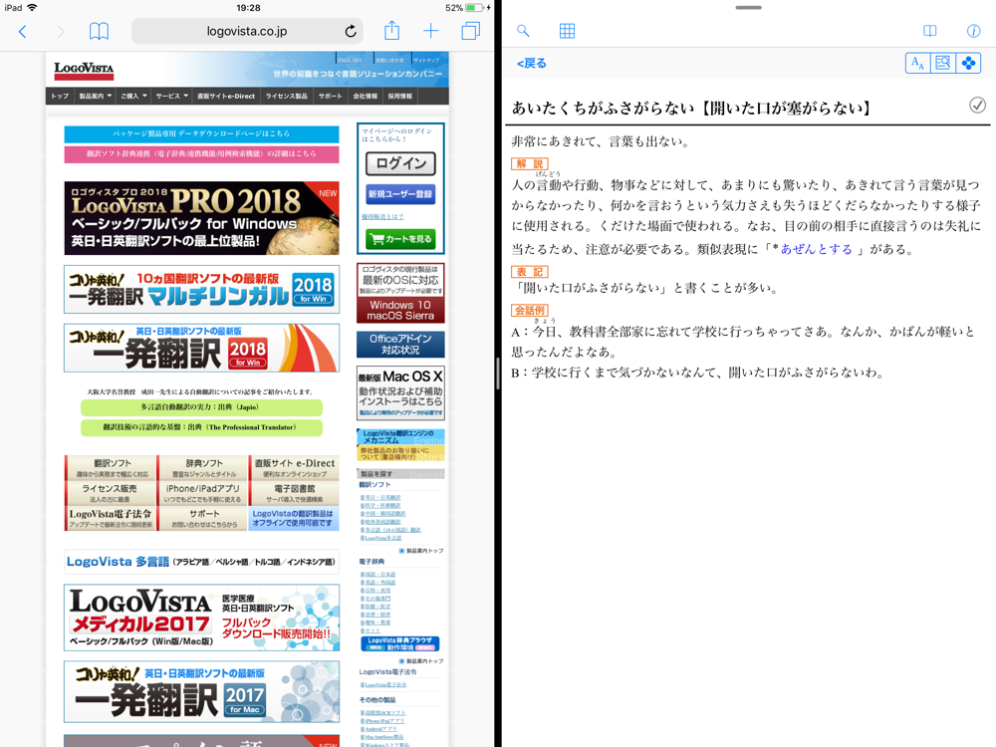Open the サポート menu item
996x747 pixels.
pos(331,96)
